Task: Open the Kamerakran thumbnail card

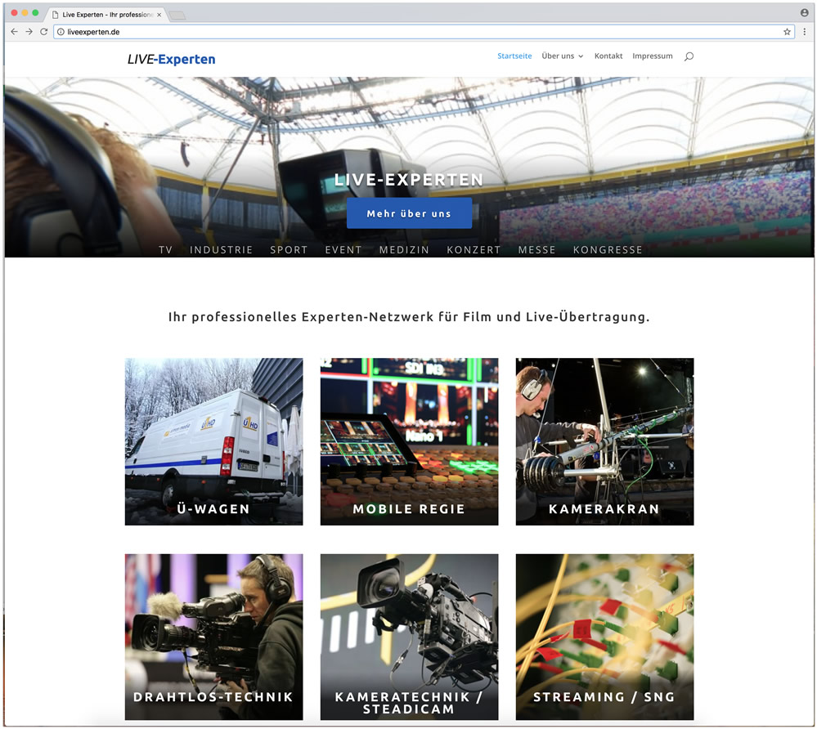Action: pyautogui.click(x=604, y=441)
